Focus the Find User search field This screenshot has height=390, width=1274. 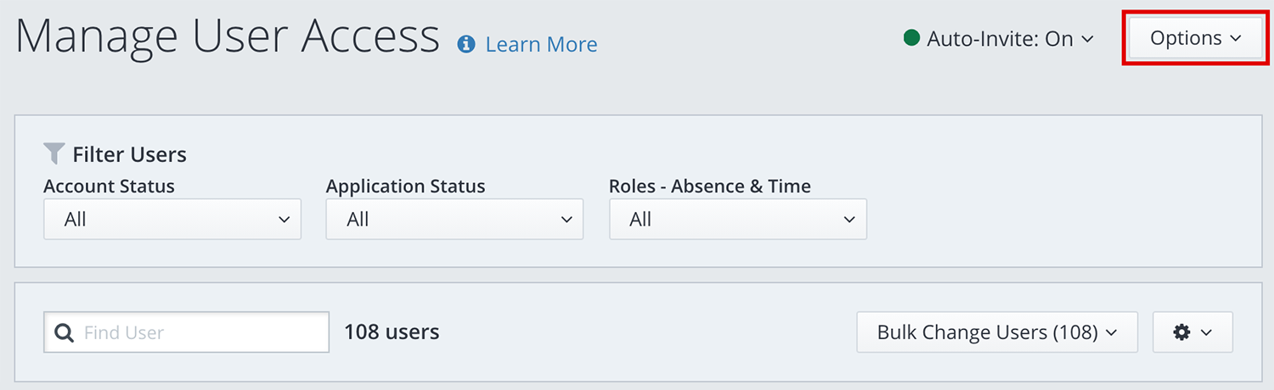click(x=202, y=332)
